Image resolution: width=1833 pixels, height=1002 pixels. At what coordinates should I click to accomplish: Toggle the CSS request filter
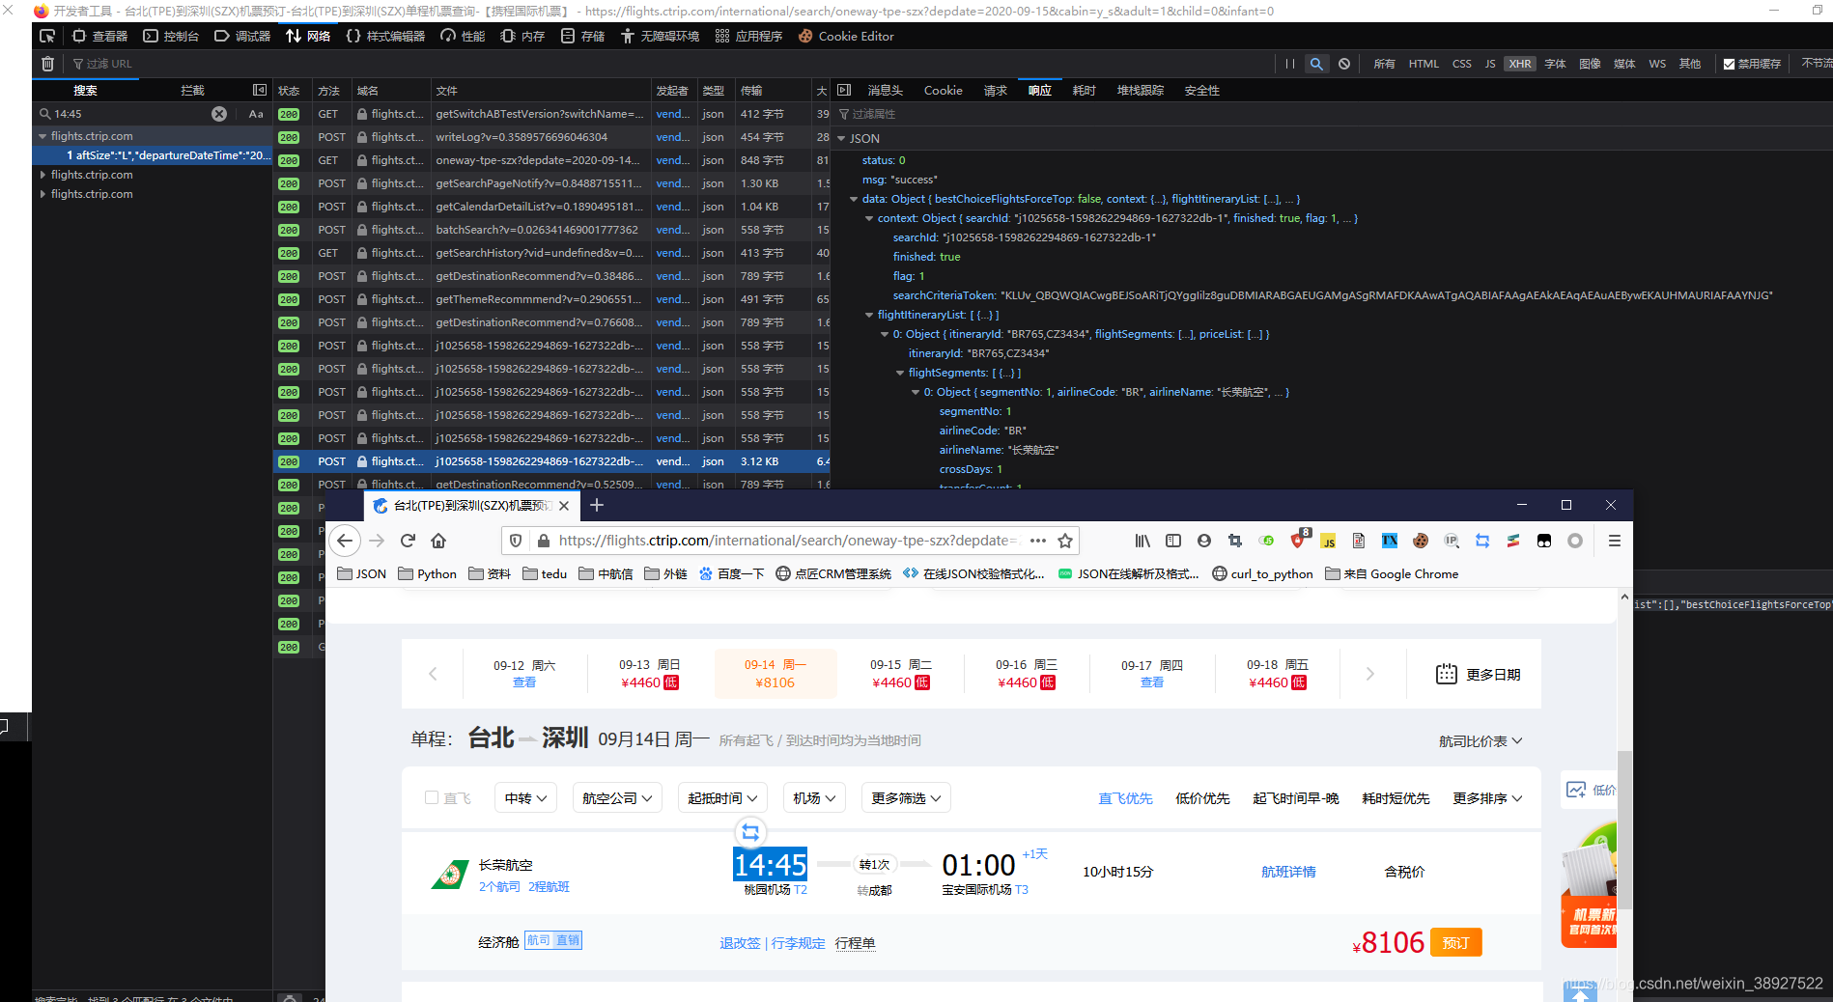pyautogui.click(x=1462, y=64)
